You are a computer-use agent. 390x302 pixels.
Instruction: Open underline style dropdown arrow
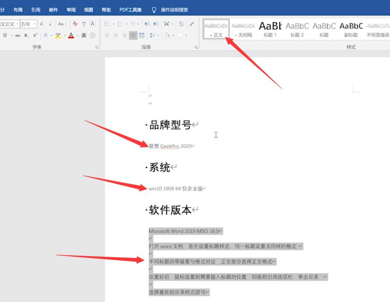click(x=11, y=35)
